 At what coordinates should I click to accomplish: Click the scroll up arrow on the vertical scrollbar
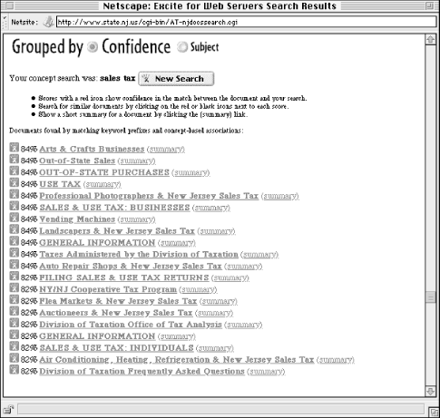pos(430,40)
